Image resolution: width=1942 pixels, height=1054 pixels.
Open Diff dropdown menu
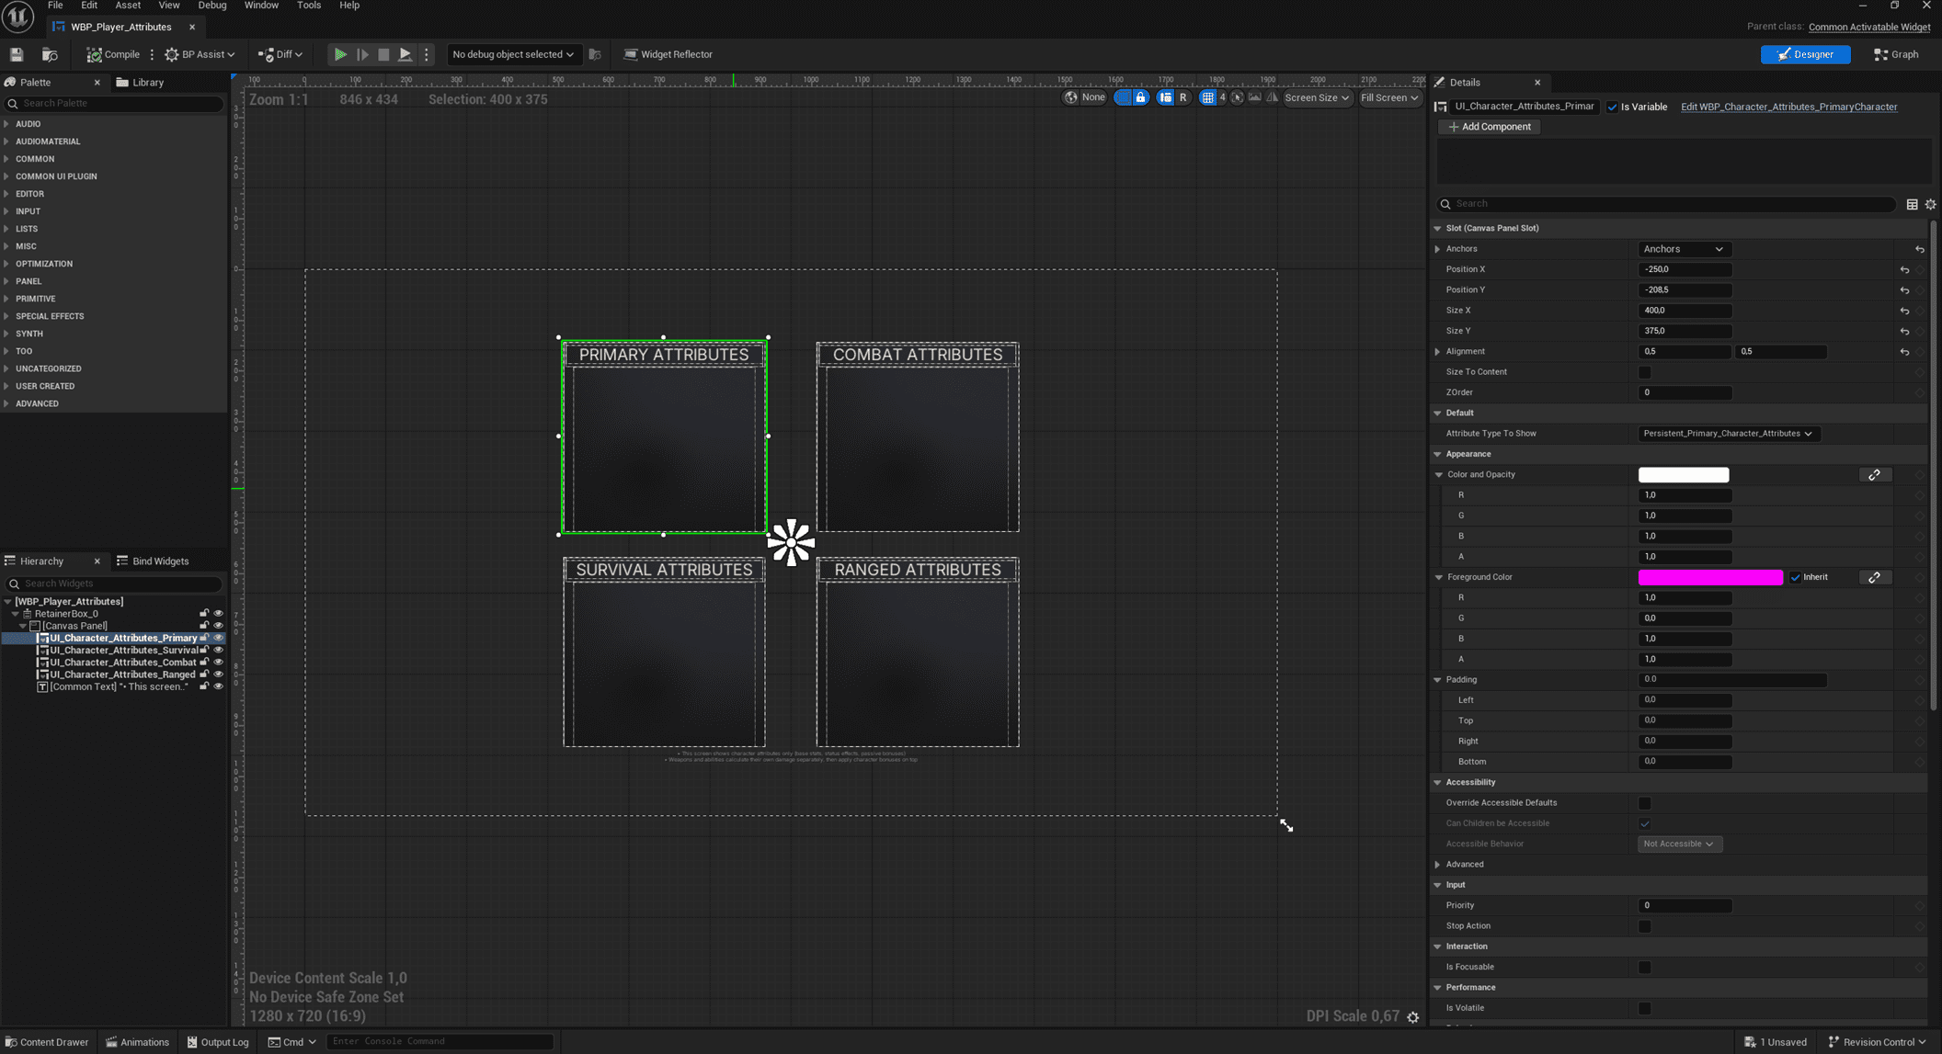coord(280,54)
